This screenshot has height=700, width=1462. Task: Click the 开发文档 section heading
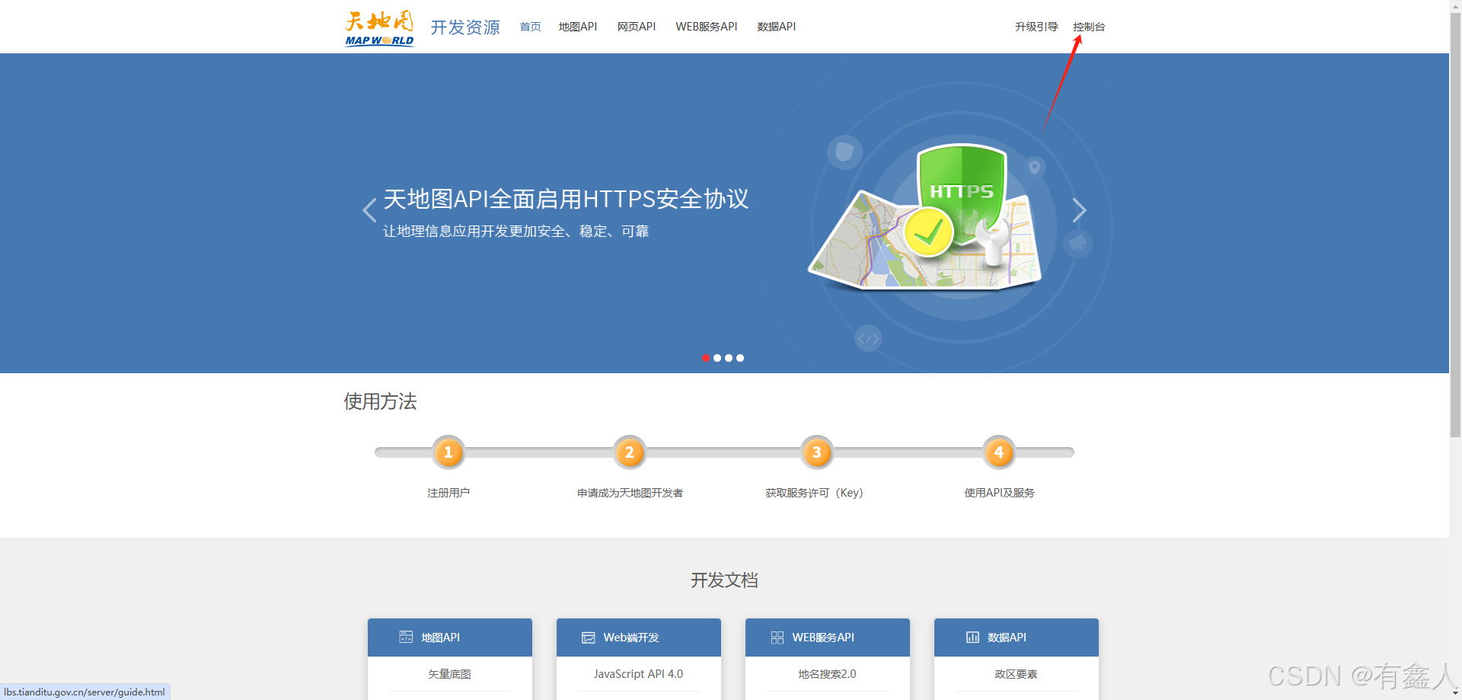point(724,580)
